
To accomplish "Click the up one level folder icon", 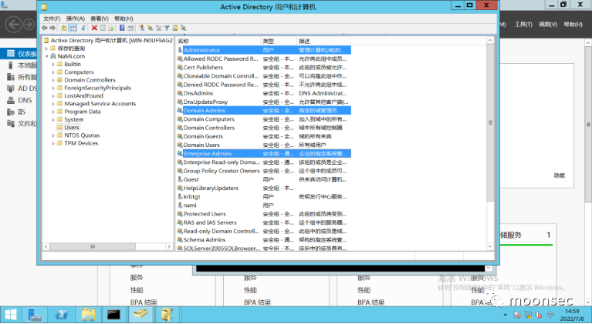I will click(x=64, y=28).
